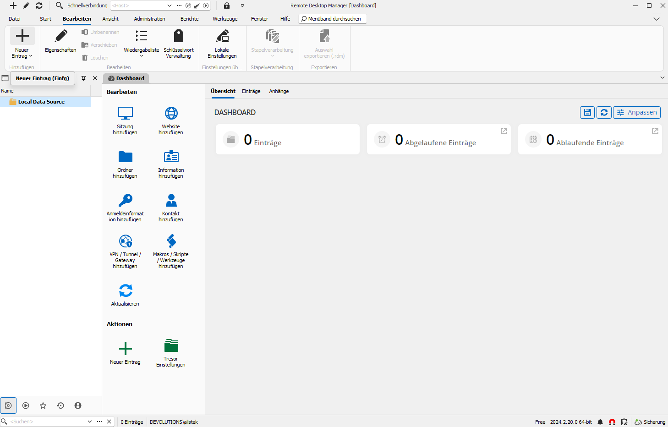
Task: Switch to the Anhänge dashboard tab
Action: click(279, 91)
